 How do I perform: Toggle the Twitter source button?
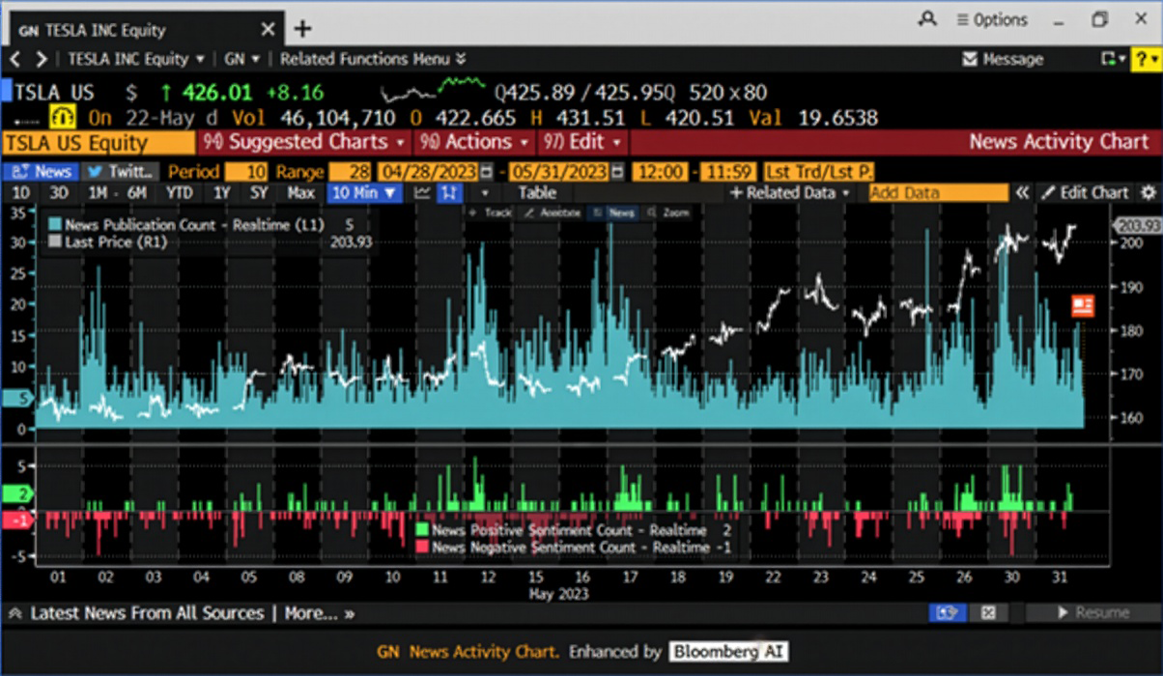click(121, 171)
